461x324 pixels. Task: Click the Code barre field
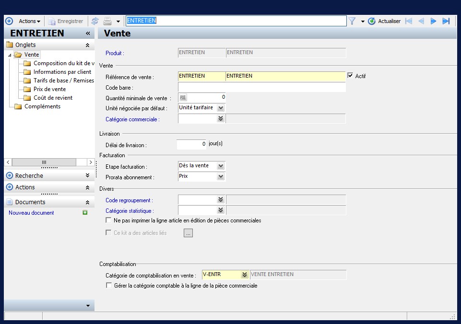pyautogui.click(x=261, y=87)
